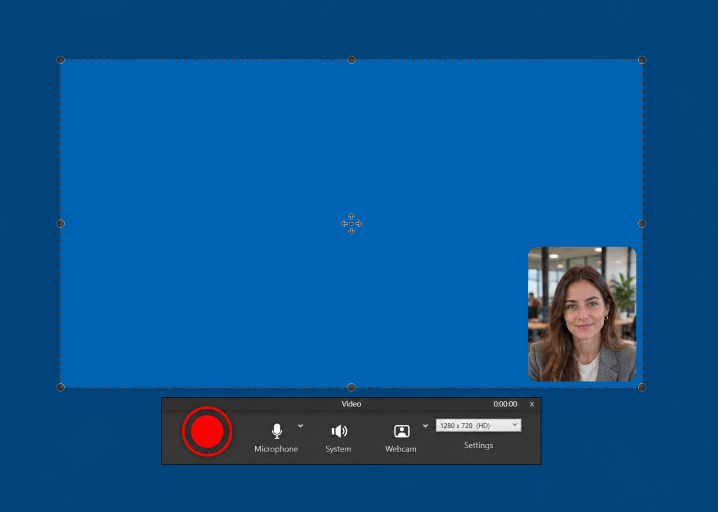
Task: Open recording Settings
Action: [478, 445]
